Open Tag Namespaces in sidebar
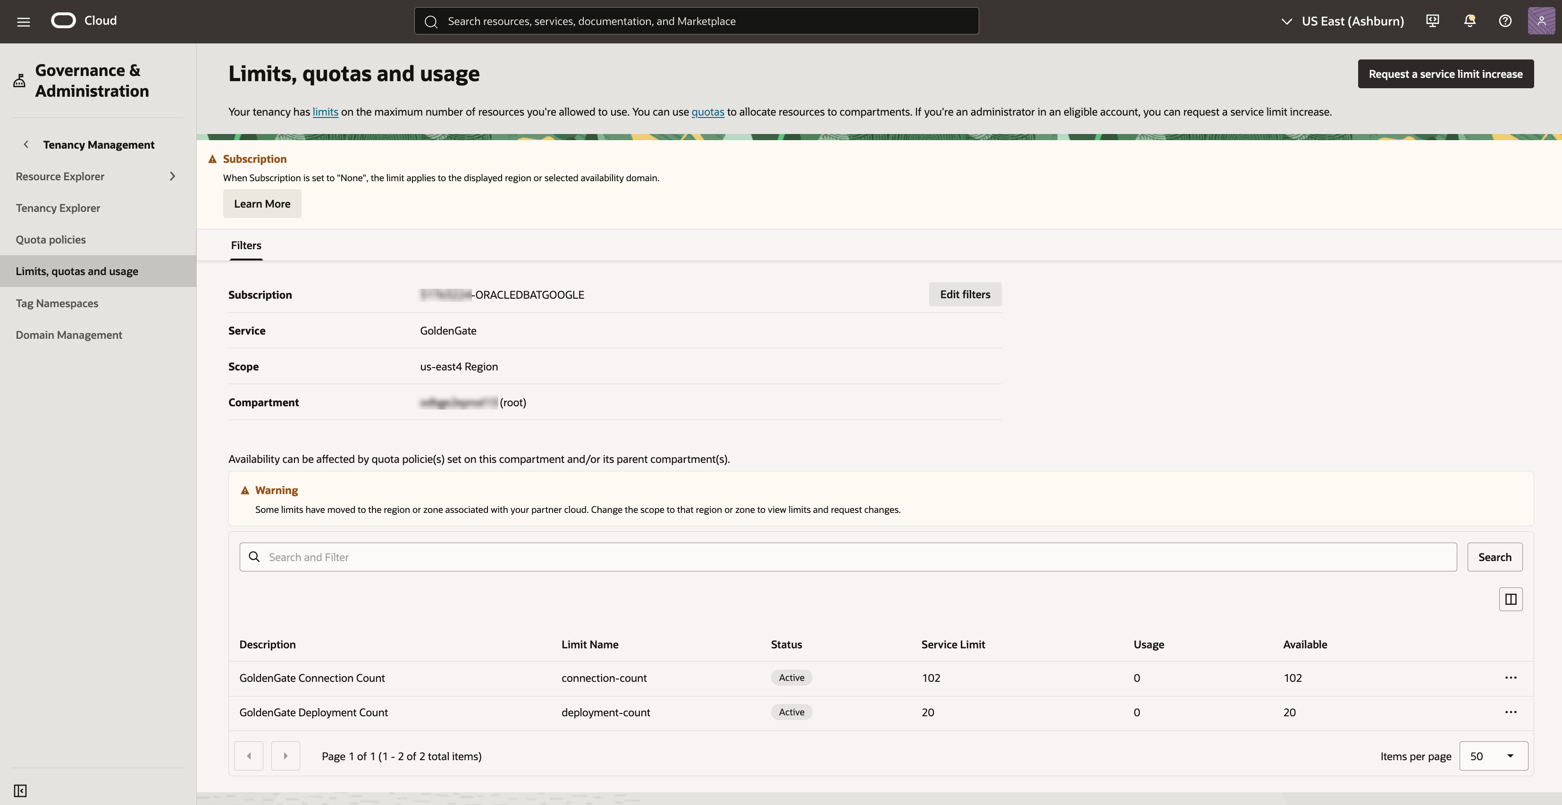 (57, 303)
